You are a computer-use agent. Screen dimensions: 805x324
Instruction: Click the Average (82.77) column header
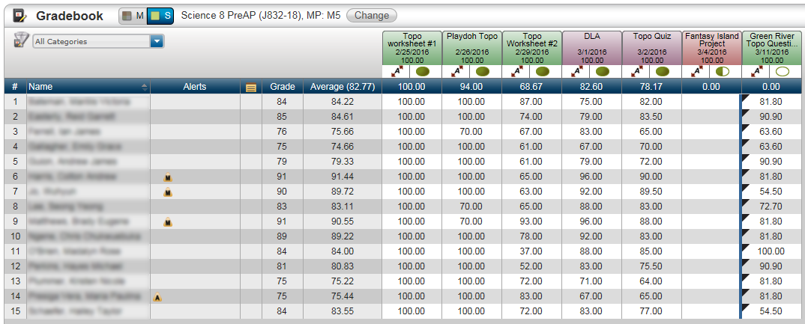342,87
